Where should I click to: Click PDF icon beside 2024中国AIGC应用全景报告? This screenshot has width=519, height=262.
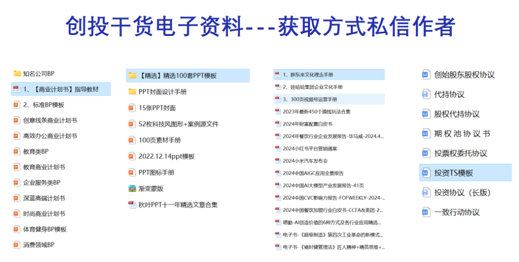[278, 173]
